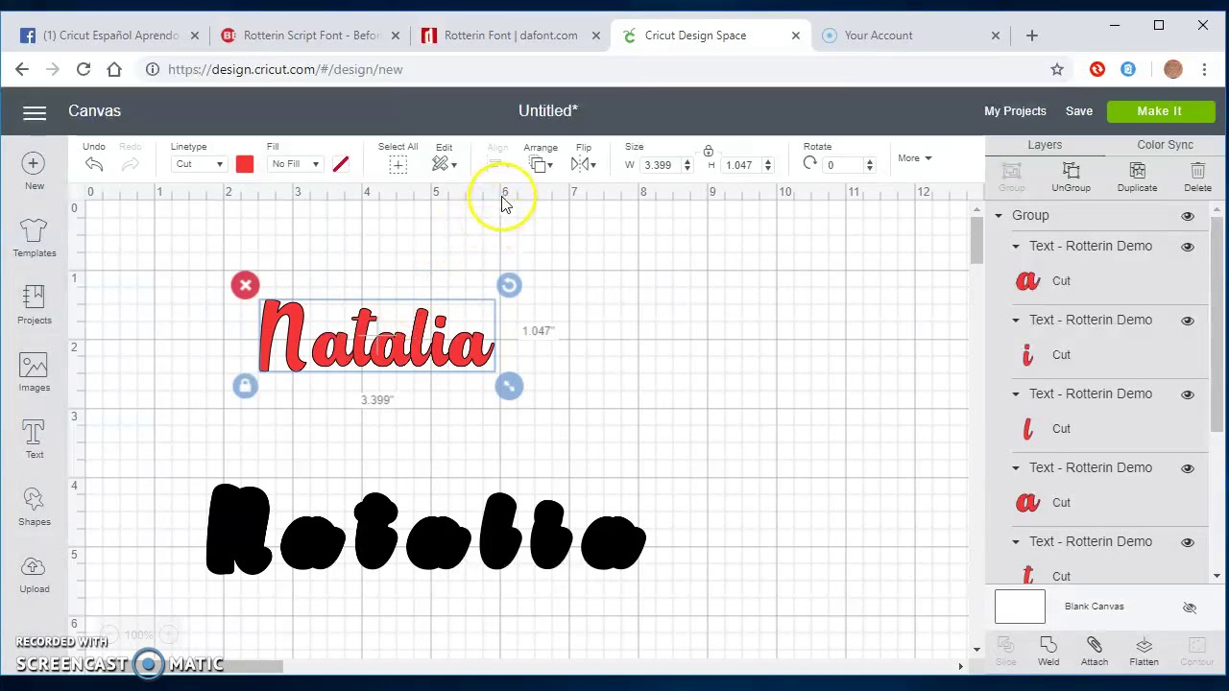Image resolution: width=1229 pixels, height=691 pixels.
Task: Hide the 't' text layer
Action: 1188,542
